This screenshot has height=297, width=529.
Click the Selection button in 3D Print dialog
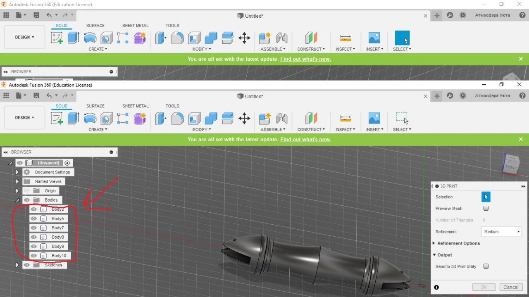486,197
